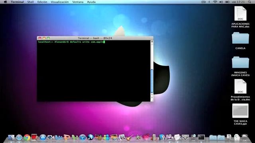Viewport: 255px width, 143px height.
Task: Open the Ayuda menu
Action: [91, 2]
